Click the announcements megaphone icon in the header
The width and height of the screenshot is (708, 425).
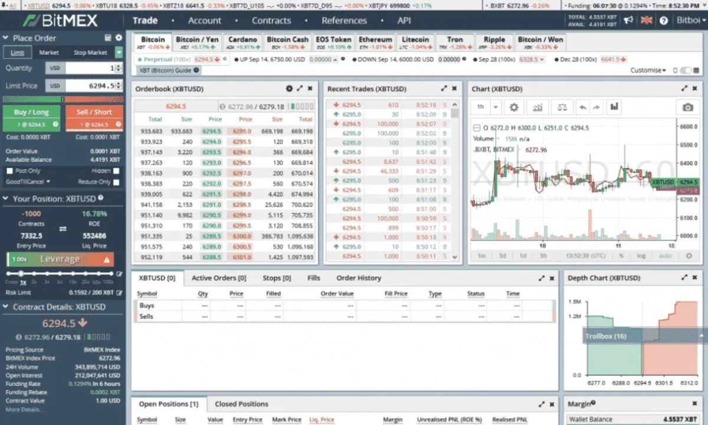628,19
